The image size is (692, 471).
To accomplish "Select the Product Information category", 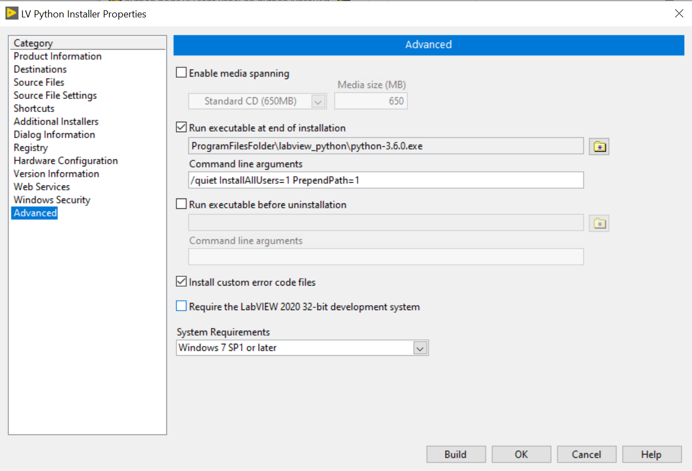I will tap(58, 57).
